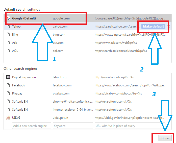Click the DI Digital Inspiration icon
This screenshot has width=176, height=143.
pos(8,77)
